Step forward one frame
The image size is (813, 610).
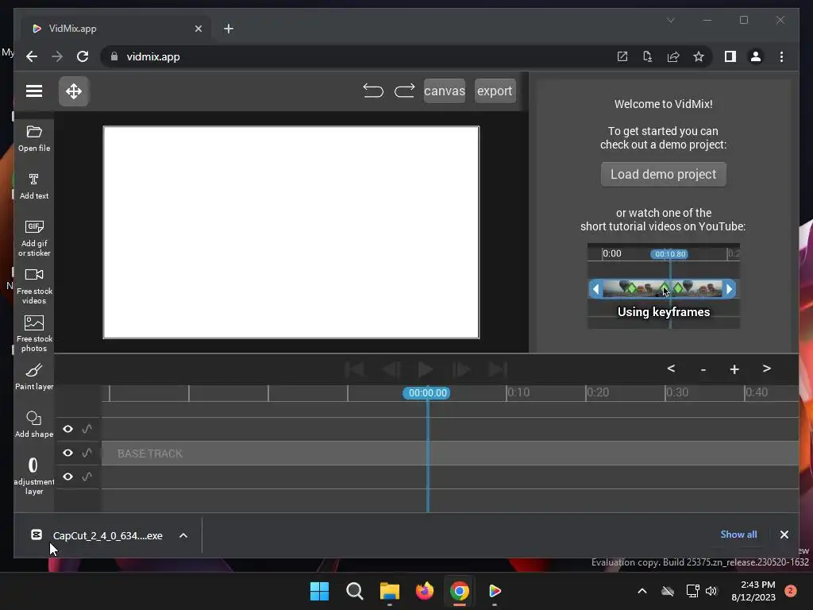tap(461, 369)
